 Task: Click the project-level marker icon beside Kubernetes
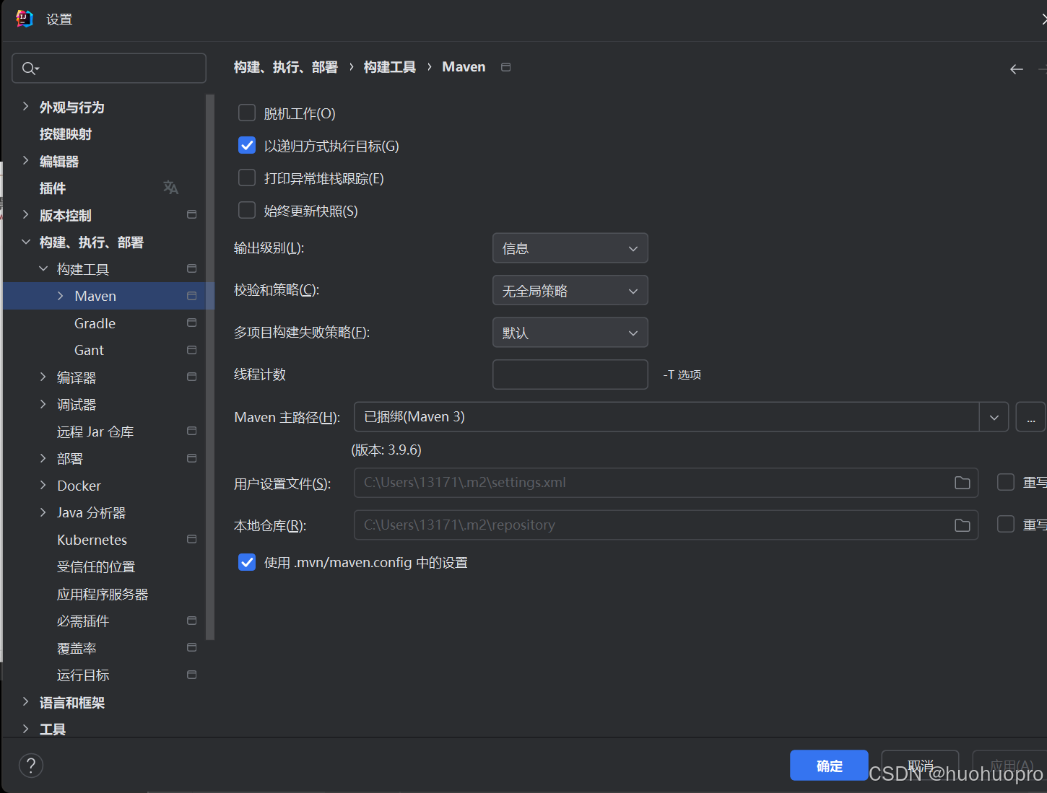191,539
